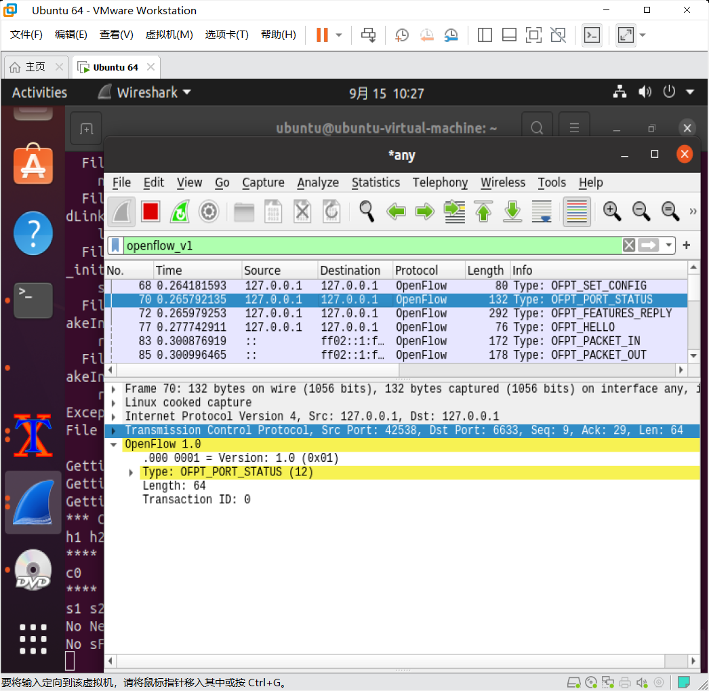Toggle packet list colorization
Viewport: 709px width, 691px height.
tap(577, 212)
